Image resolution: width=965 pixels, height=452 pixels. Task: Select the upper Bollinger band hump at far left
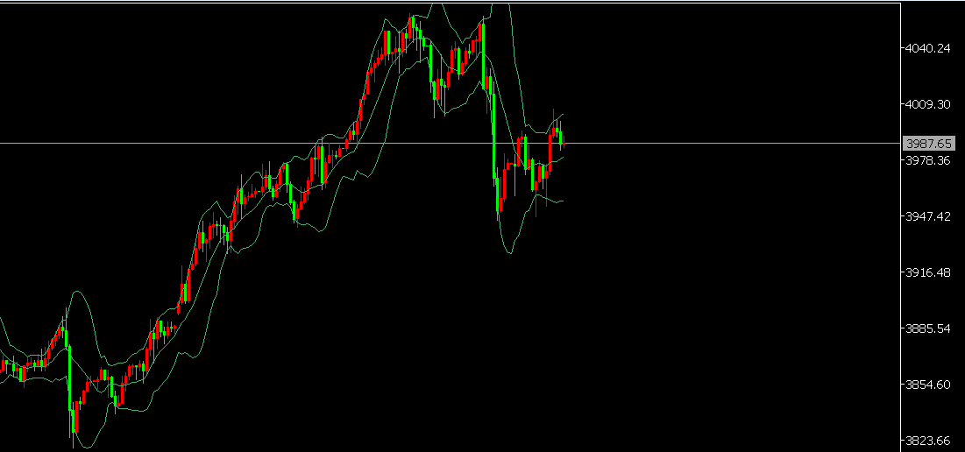[77, 293]
